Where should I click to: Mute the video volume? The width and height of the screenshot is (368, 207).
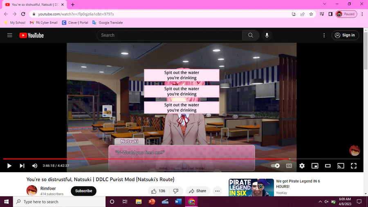click(x=35, y=166)
